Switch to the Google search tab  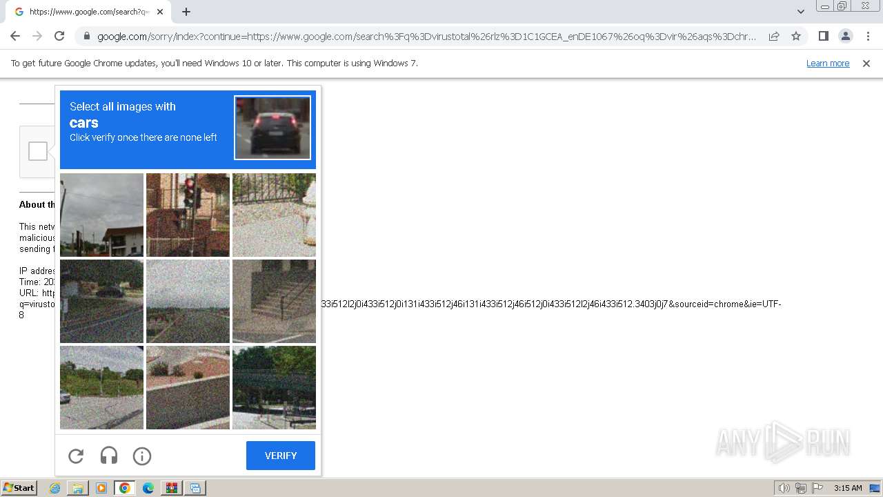pos(88,12)
